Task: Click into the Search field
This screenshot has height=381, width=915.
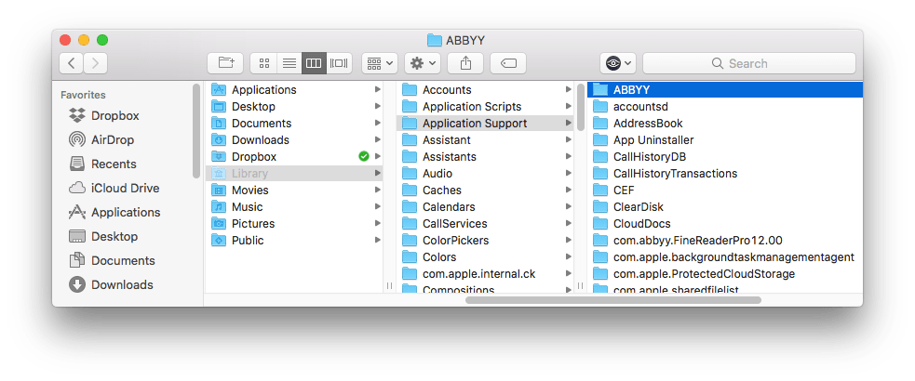Action: (x=749, y=63)
